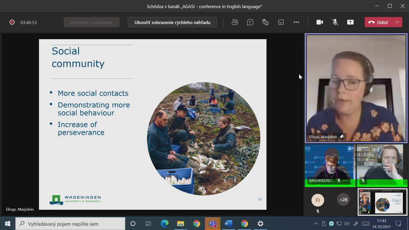The image size is (409, 230).
Task: Click the pin icon beside Elings, Marjolein
Action: point(342,137)
